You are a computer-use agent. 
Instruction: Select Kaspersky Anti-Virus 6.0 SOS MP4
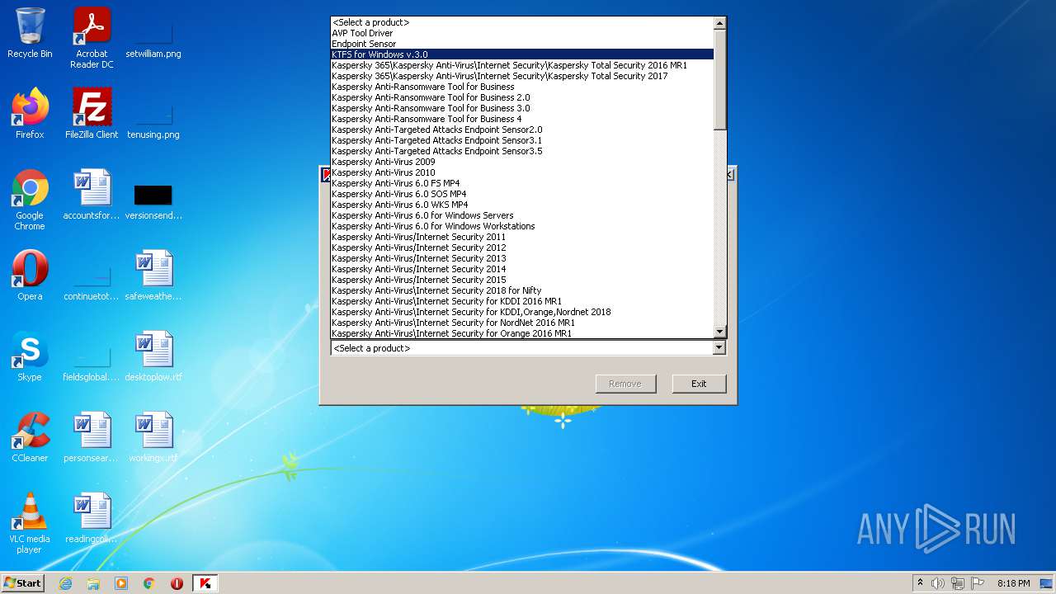tap(521, 194)
